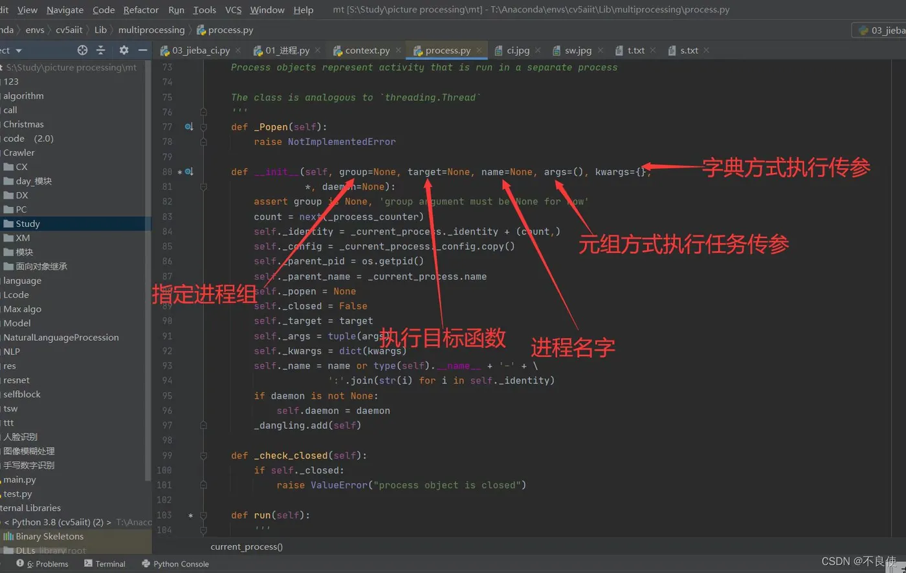This screenshot has height=573, width=906.
Task: Open the Project view dropdown arrow
Action: (19, 50)
